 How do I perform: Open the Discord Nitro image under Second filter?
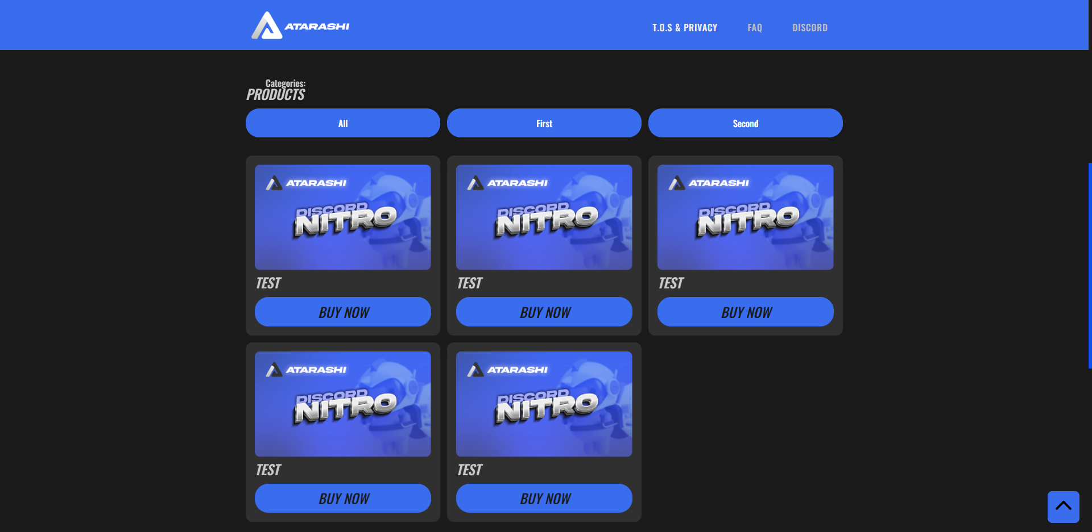tap(746, 217)
